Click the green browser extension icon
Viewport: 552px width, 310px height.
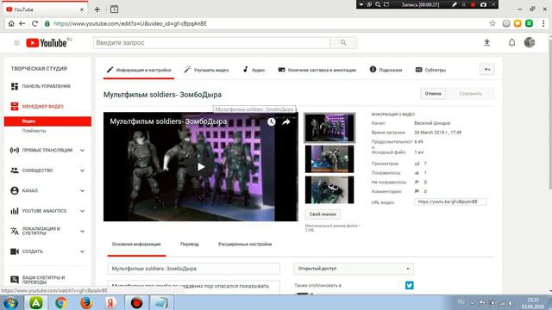pyautogui.click(x=529, y=23)
